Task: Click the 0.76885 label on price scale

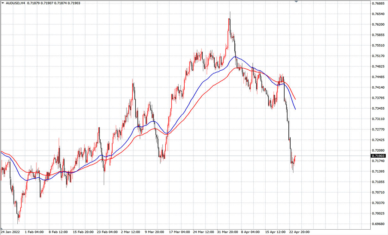Action: pyautogui.click(x=379, y=3)
